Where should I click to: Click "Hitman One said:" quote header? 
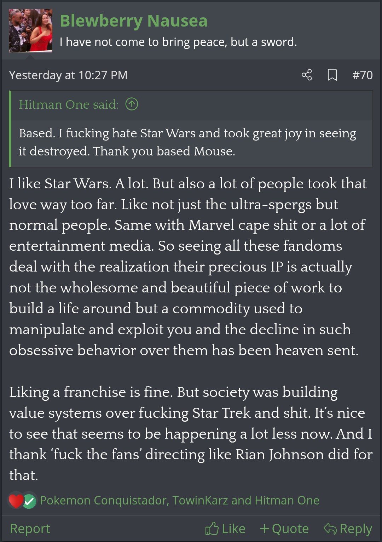(69, 104)
